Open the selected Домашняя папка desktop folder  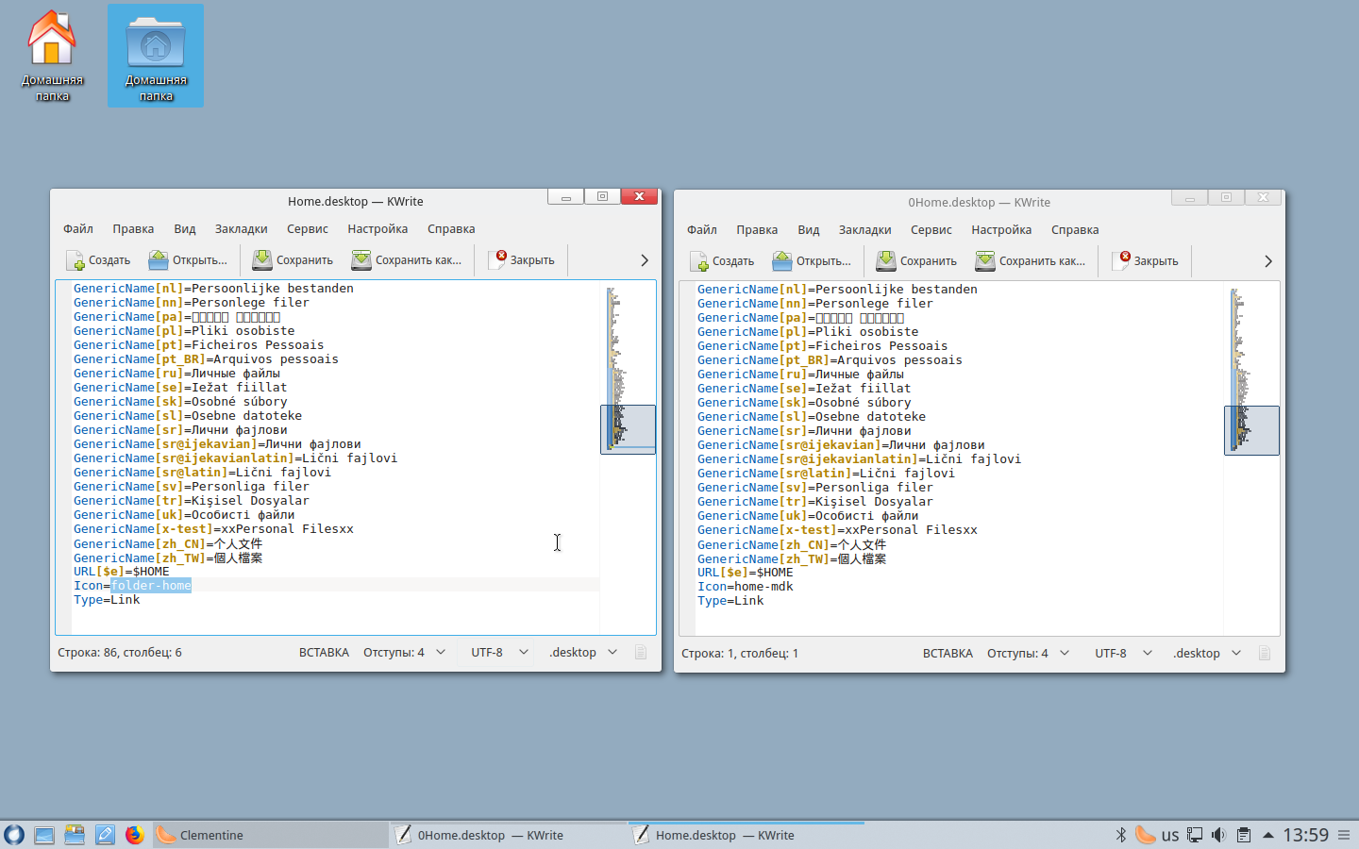point(156,55)
